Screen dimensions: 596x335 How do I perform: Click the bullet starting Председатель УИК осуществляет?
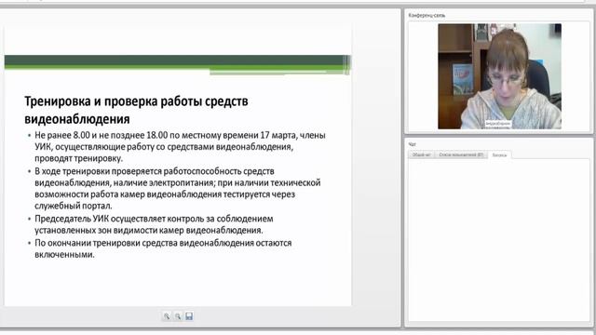[154, 224]
